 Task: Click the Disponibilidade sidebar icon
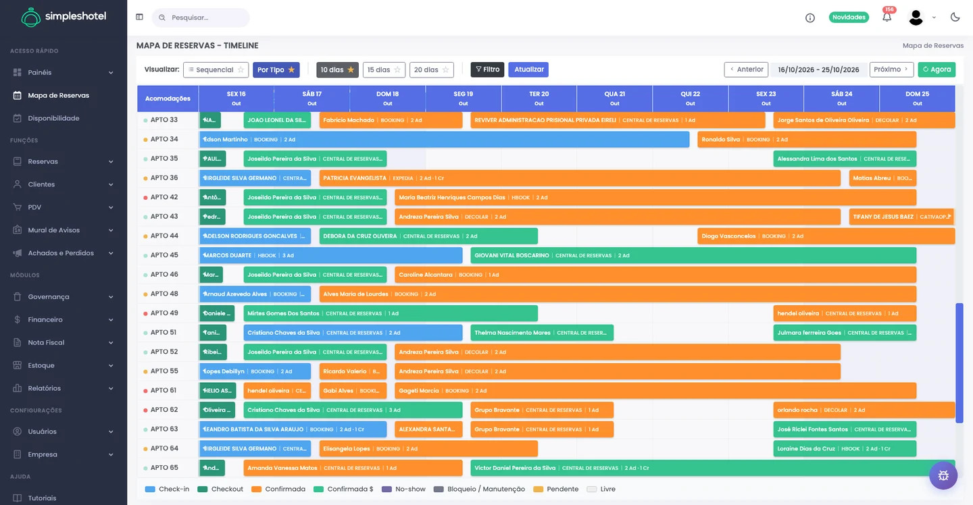tap(17, 118)
